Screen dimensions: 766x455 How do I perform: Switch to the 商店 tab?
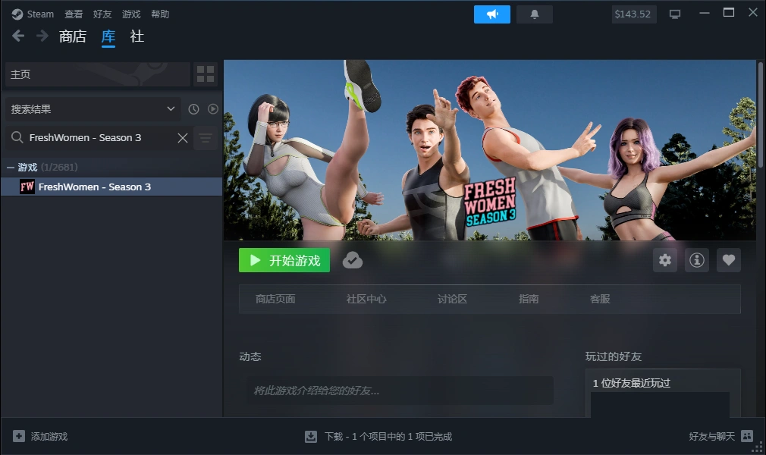pyautogui.click(x=72, y=36)
